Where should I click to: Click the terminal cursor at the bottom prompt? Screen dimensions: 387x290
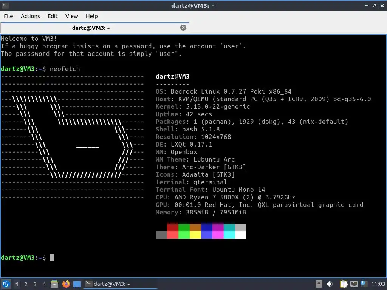51,258
